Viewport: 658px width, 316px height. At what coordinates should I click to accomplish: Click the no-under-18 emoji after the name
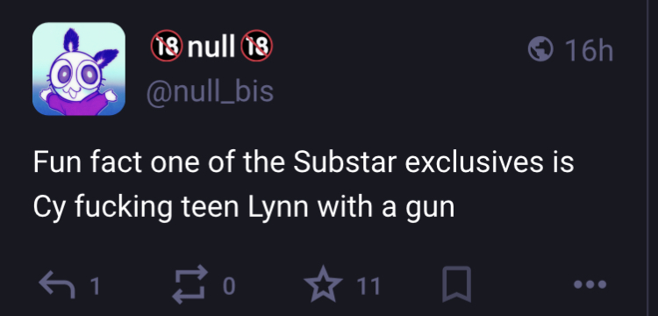257,46
